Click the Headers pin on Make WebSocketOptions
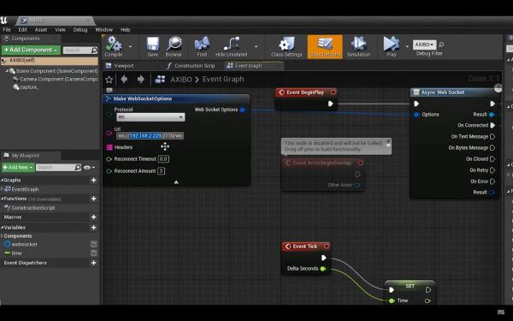The width and height of the screenshot is (513, 321). point(109,147)
